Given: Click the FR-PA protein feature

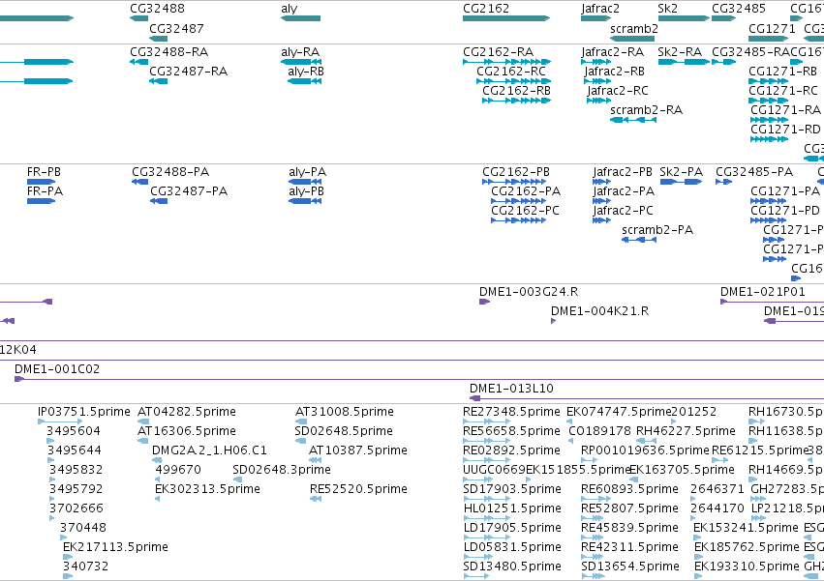Looking at the screenshot, I should click(41, 201).
